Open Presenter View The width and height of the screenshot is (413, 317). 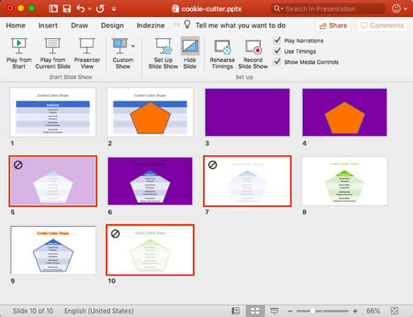point(87,47)
